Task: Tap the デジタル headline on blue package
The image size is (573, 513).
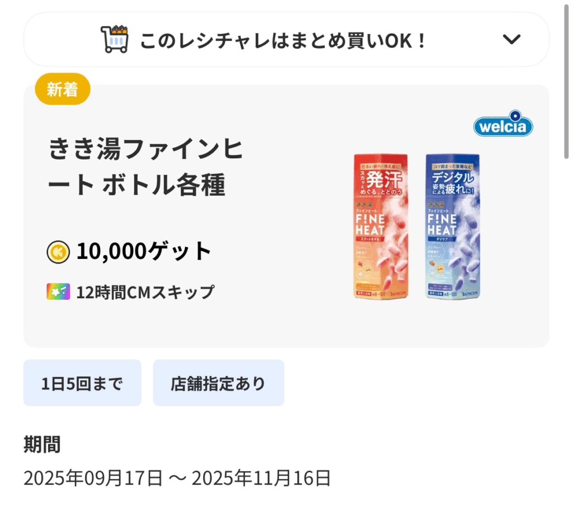Action: point(454,179)
